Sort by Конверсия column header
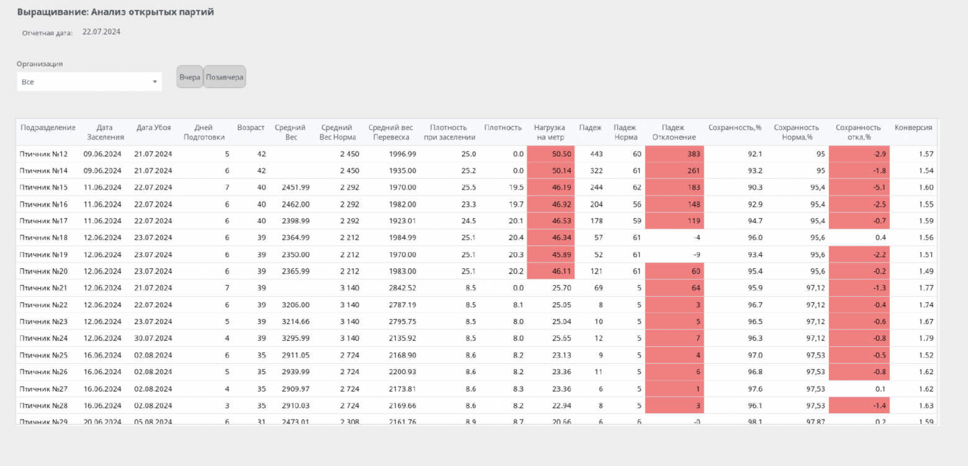Screen dimensions: 968x466 click(x=913, y=128)
